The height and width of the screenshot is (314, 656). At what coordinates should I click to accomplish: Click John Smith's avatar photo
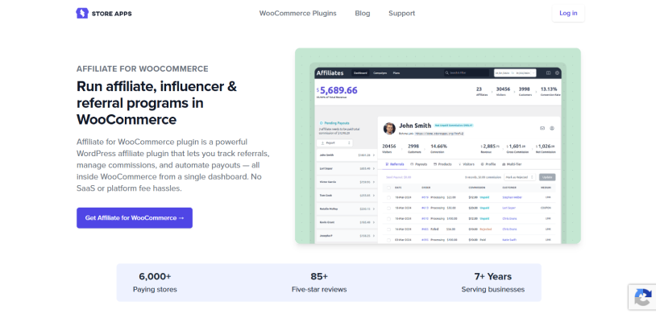pos(389,128)
